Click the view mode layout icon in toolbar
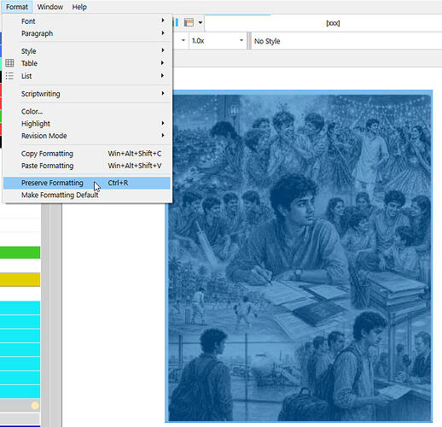This screenshot has width=442, height=427. click(x=189, y=22)
